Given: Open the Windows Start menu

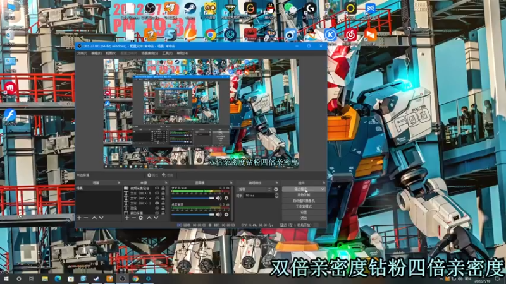Looking at the screenshot, I should tap(6, 279).
